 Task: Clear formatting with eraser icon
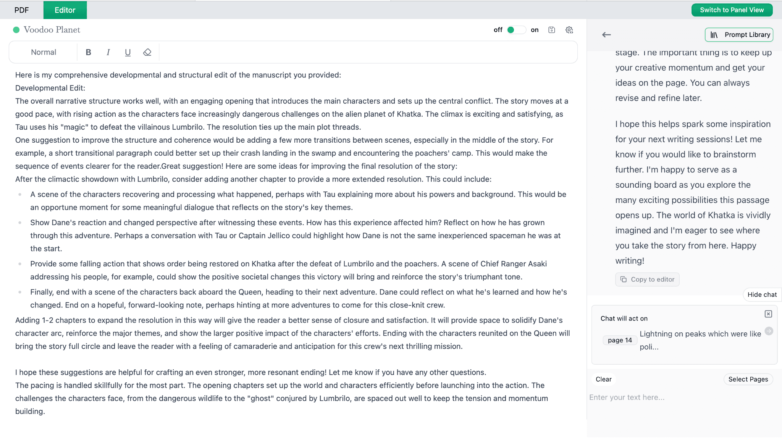point(147,52)
